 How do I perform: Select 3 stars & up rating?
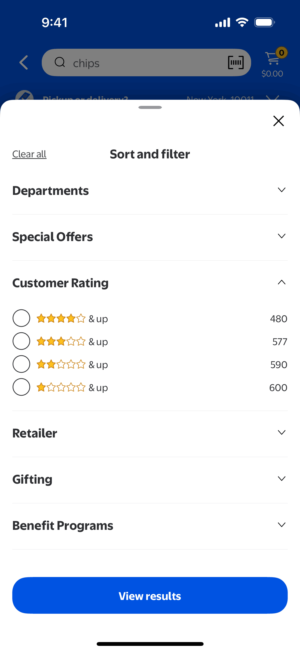pyautogui.click(x=21, y=341)
